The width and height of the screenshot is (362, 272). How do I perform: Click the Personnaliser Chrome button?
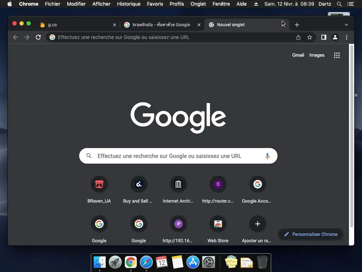pyautogui.click(x=311, y=234)
